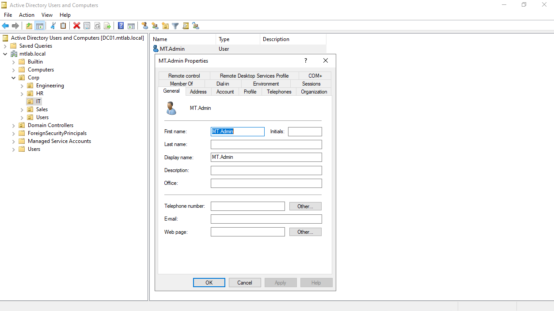Screen dimensions: 554x311
Task: Click the question mark in the Properties title bar
Action: [x=306, y=60]
